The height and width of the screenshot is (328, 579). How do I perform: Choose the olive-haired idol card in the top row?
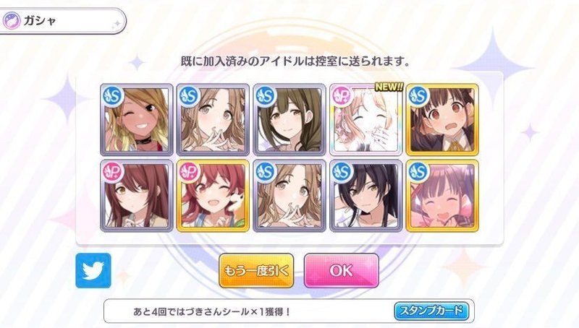(289, 120)
